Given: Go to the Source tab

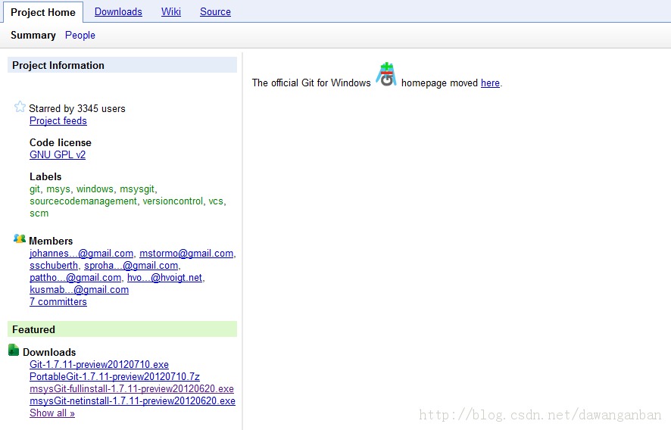Looking at the screenshot, I should pos(215,12).
